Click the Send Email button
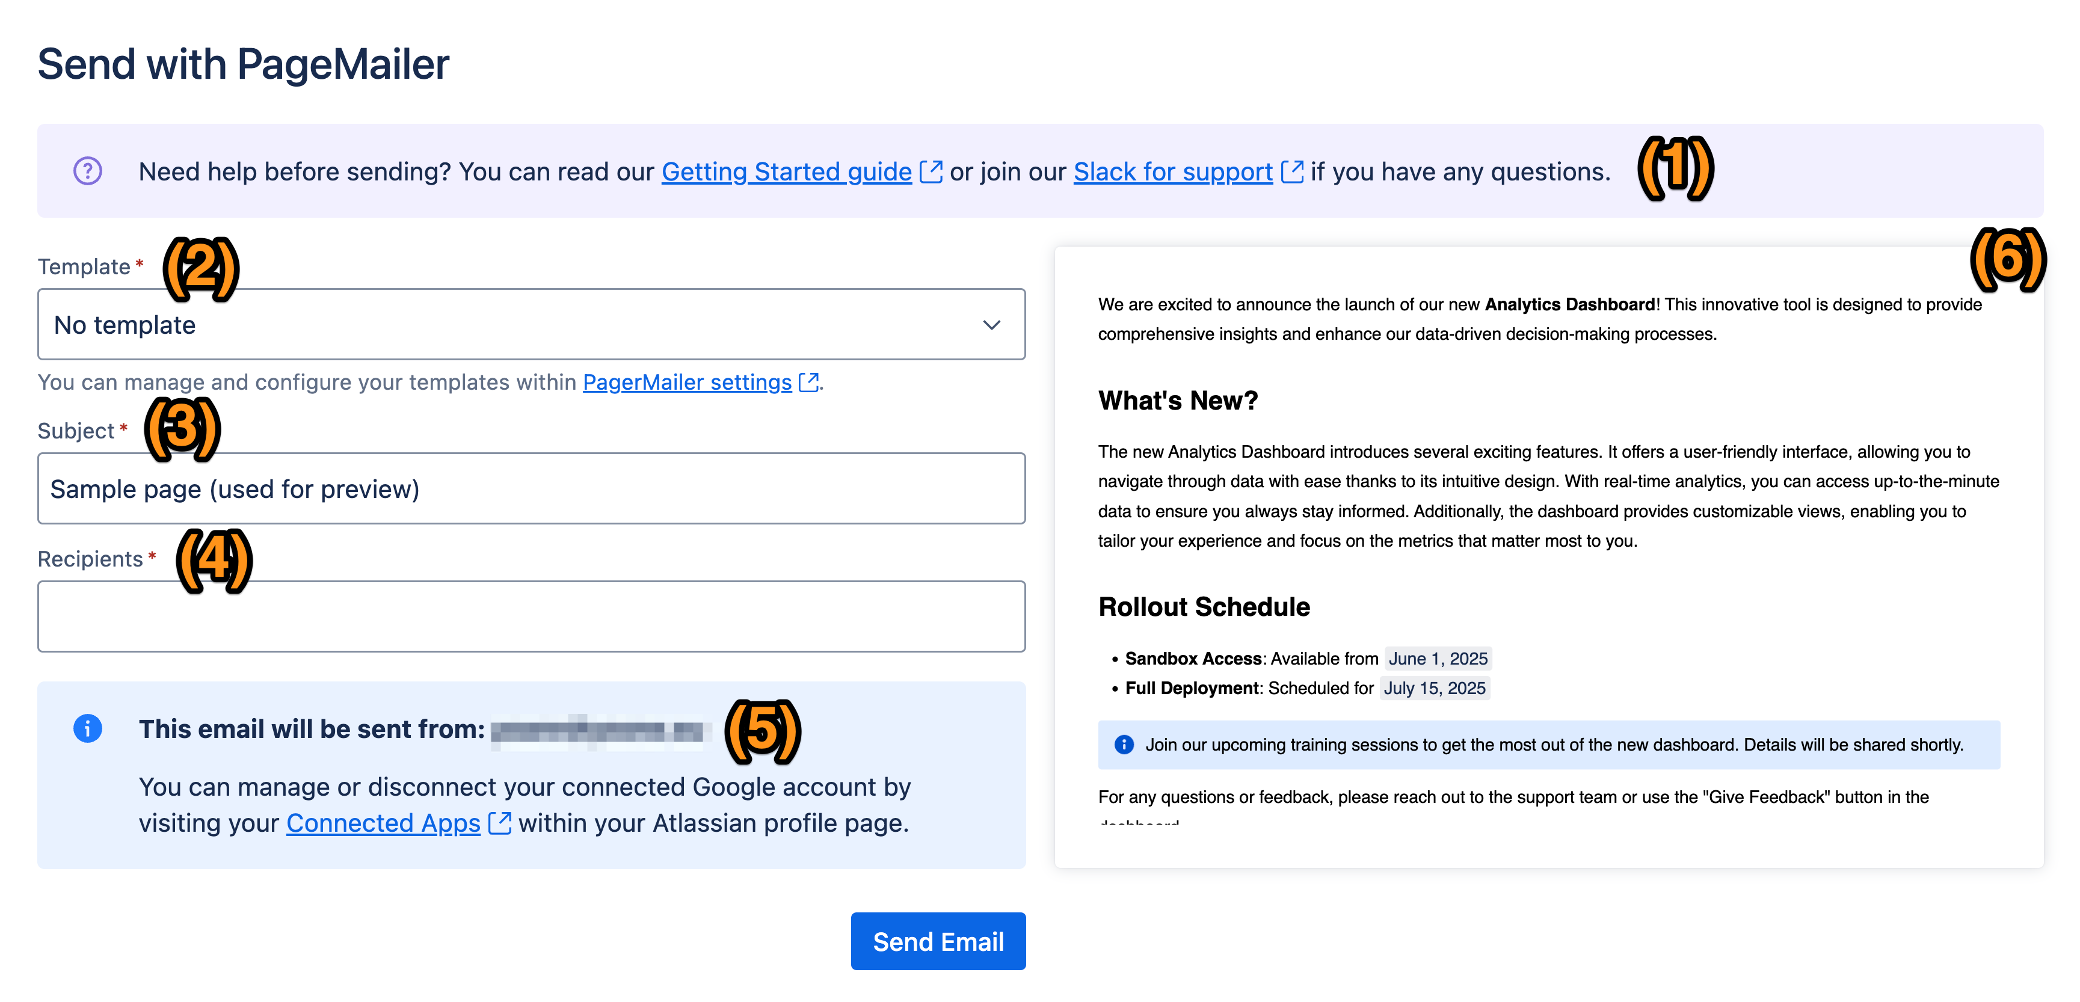This screenshot has width=2080, height=1002. point(938,941)
